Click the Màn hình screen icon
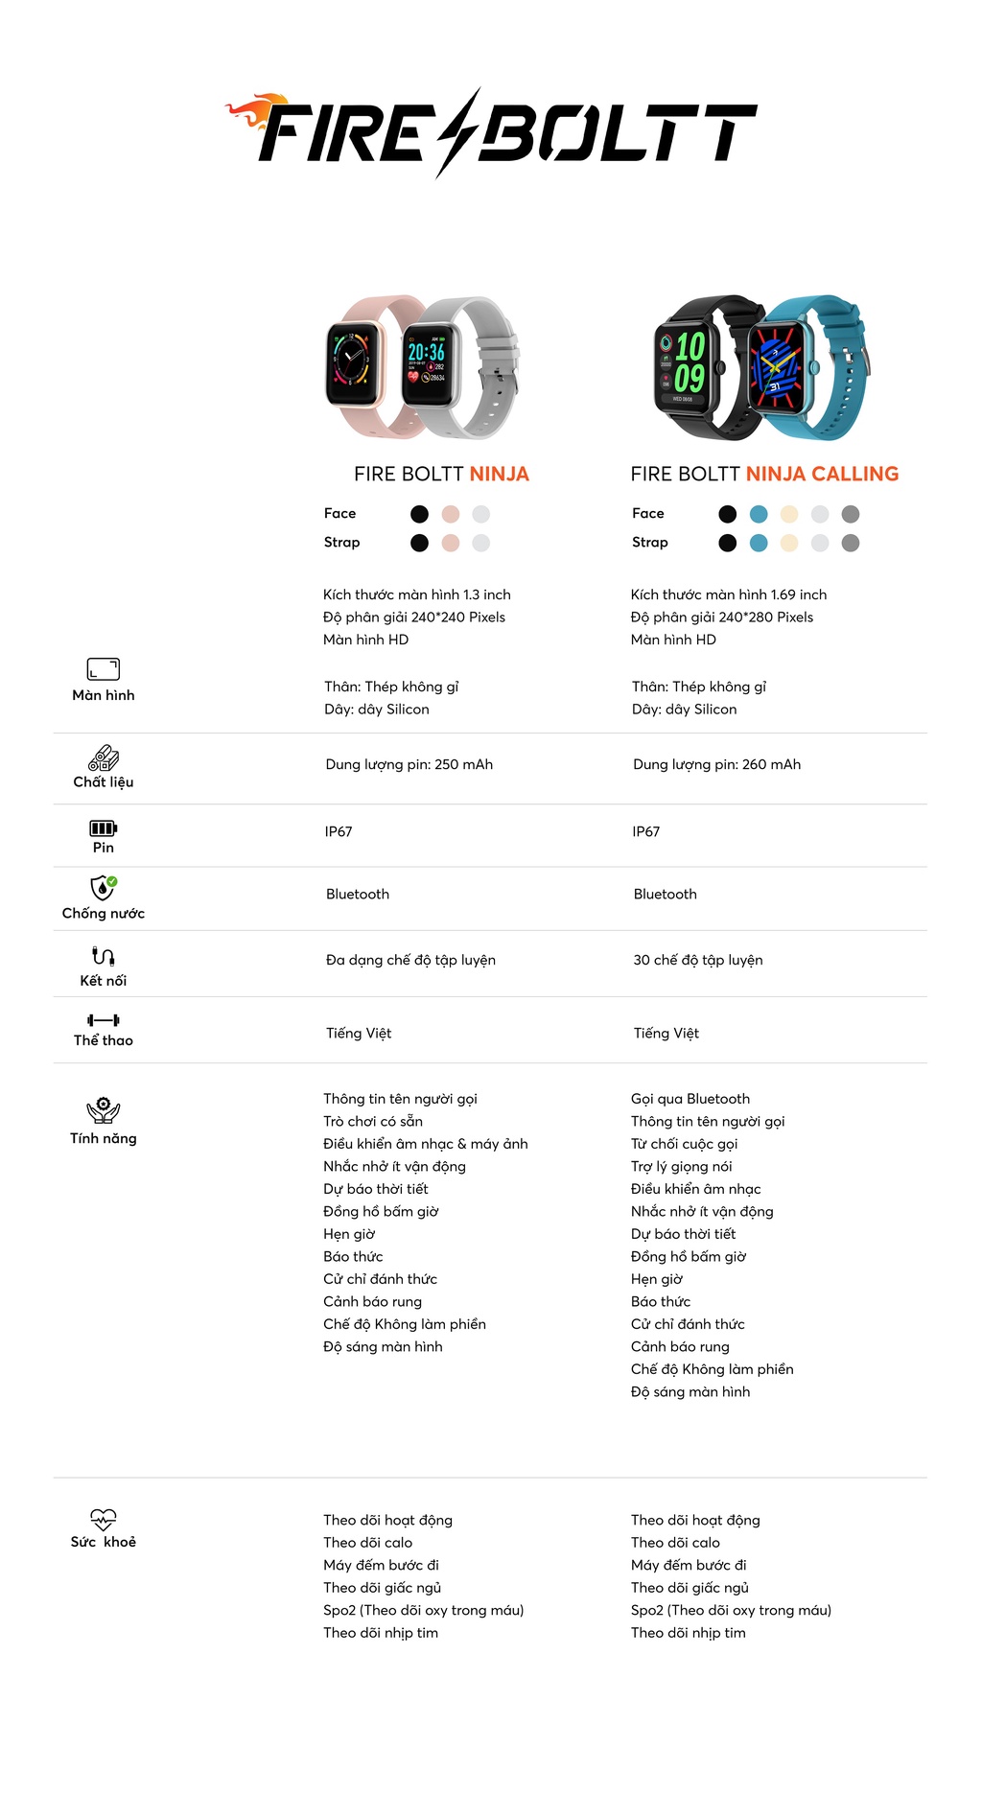Screen dimensions: 982x1794 click(104, 668)
